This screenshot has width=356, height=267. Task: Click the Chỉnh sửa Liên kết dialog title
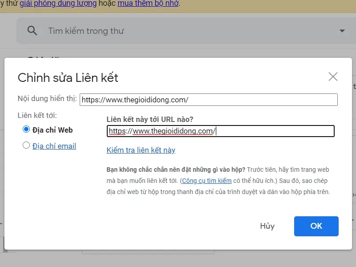68,77
